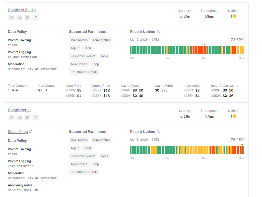262x197 pixels.
Task: Click the document search icon under Google AI Studio
Action: pyautogui.click(x=28, y=18)
